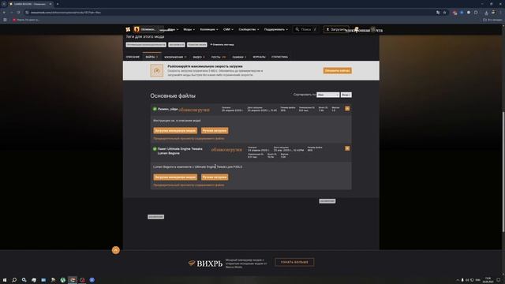Image resolution: width=505 pixels, height=284 pixels.
Task: Click the speedometer icon in premium banner
Action: pyautogui.click(x=157, y=70)
